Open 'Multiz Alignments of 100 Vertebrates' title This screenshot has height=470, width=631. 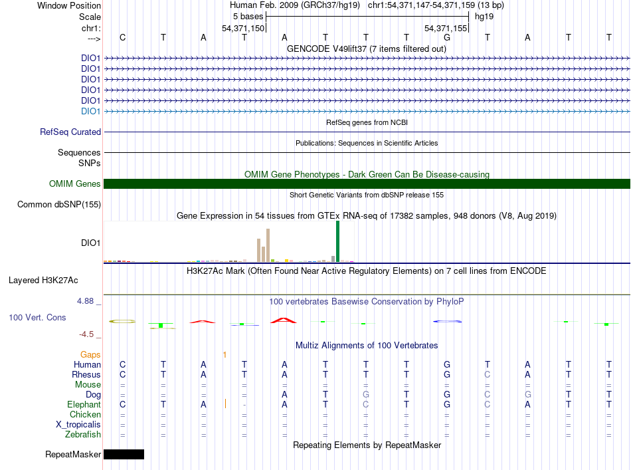click(367, 345)
